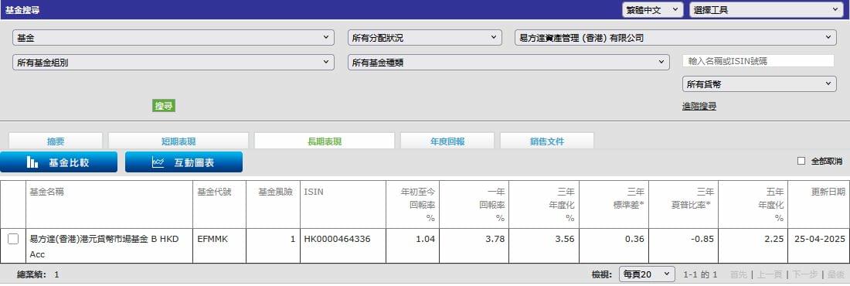Focus the name or ISIN input field
Image resolution: width=850 pixels, height=286 pixels.
758,61
